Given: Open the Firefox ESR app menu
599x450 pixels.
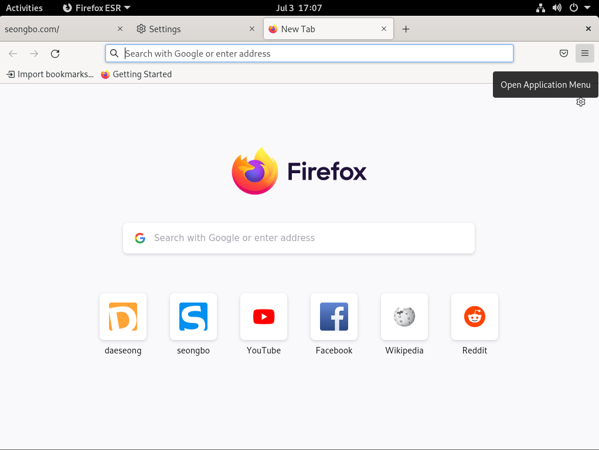Looking at the screenshot, I should [x=97, y=8].
